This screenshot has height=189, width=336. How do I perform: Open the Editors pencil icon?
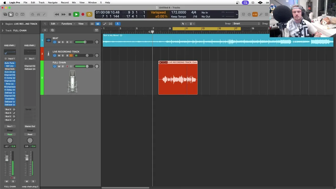pyautogui.click(x=44, y=14)
